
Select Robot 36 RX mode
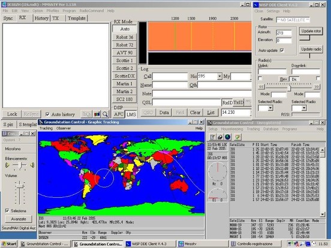pyautogui.click(x=125, y=37)
